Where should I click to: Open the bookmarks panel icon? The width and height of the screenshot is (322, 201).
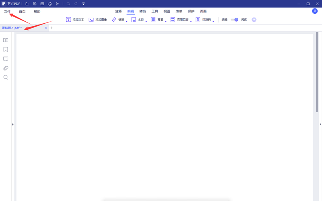pos(6,49)
